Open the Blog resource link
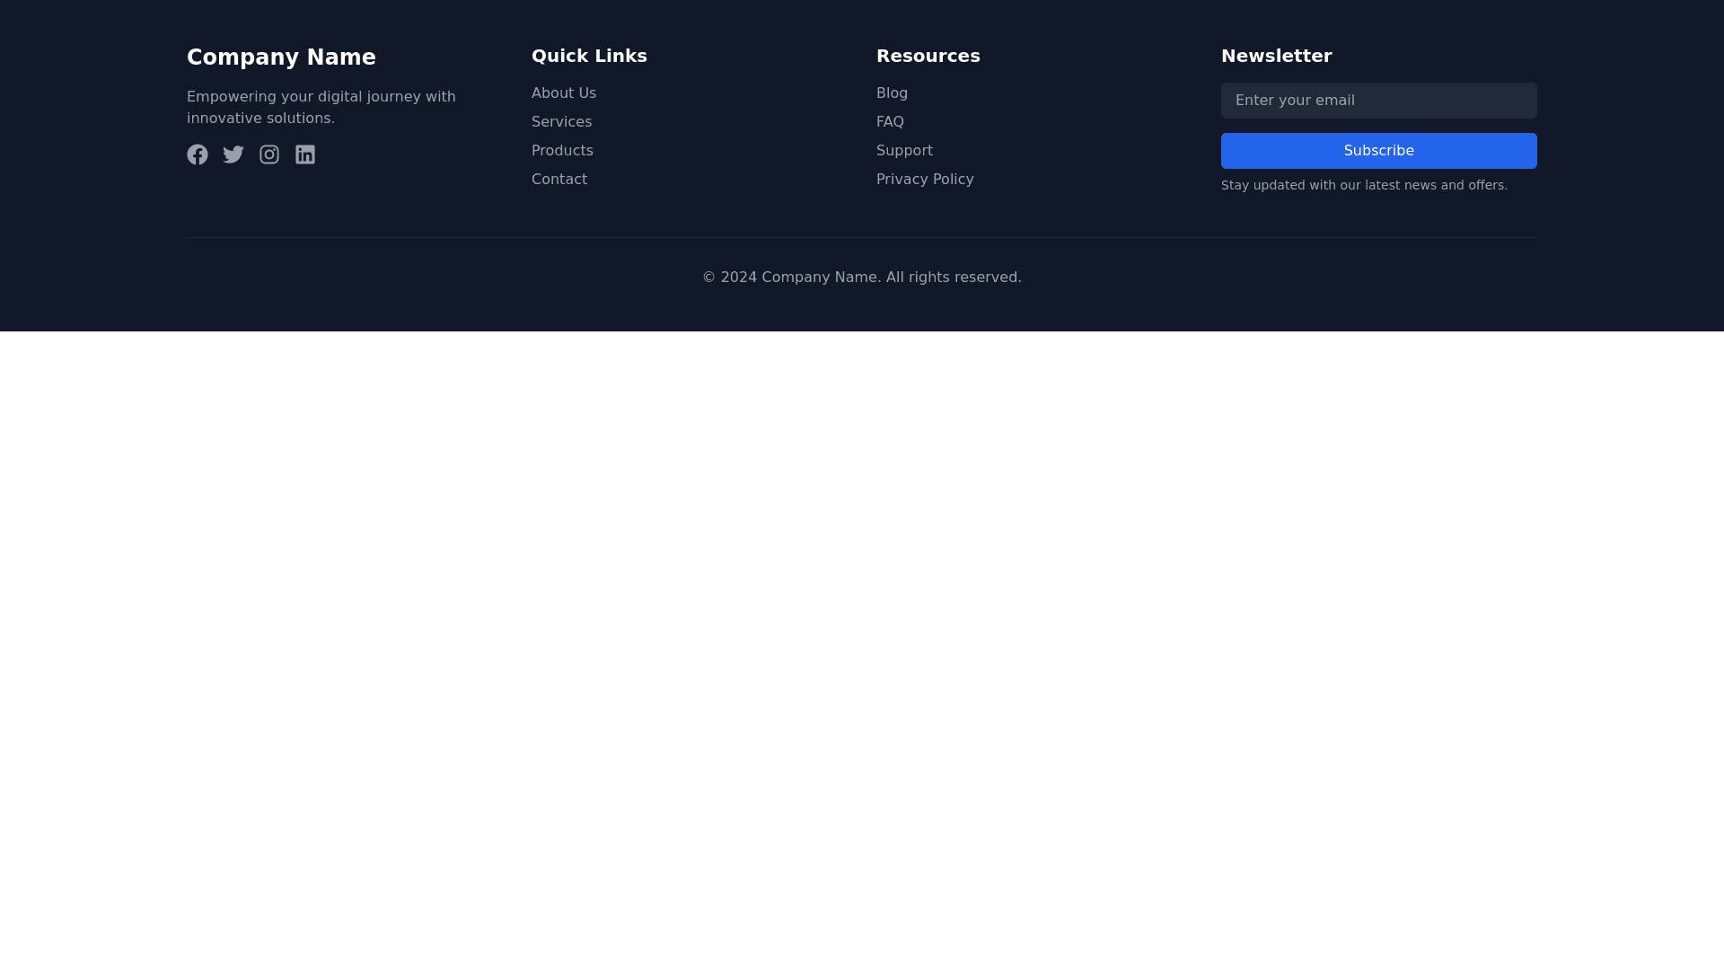 pyautogui.click(x=892, y=93)
